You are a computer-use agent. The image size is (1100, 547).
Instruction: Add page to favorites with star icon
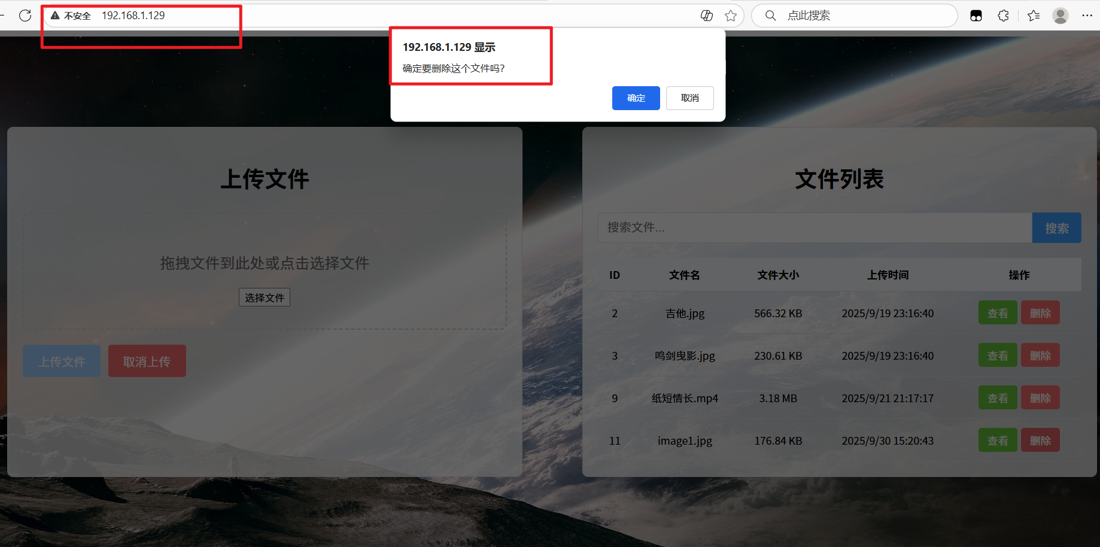731,16
